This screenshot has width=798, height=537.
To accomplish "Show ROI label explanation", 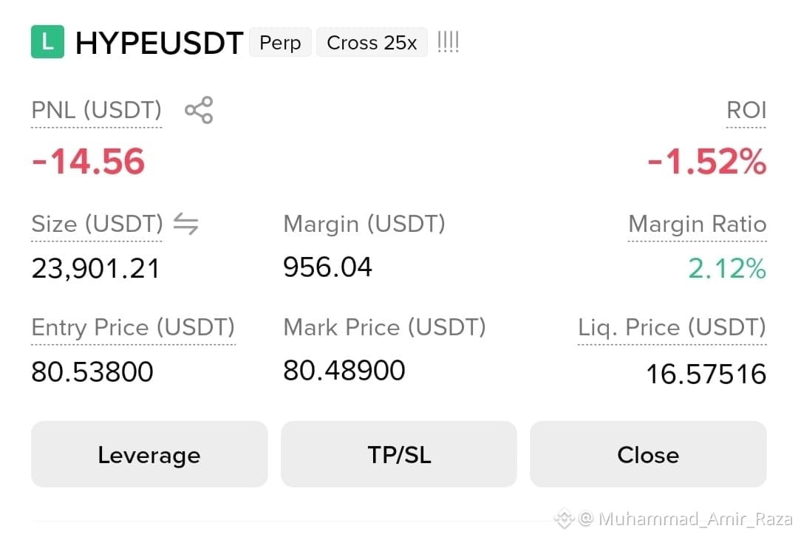I will pyautogui.click(x=746, y=110).
